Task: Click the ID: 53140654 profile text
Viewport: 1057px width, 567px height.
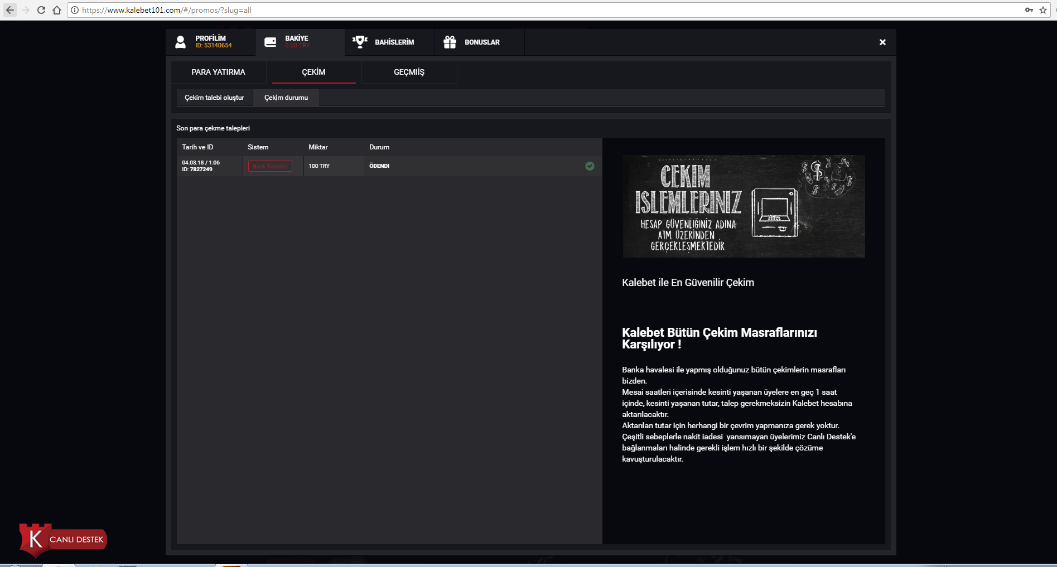Action: coord(214,46)
